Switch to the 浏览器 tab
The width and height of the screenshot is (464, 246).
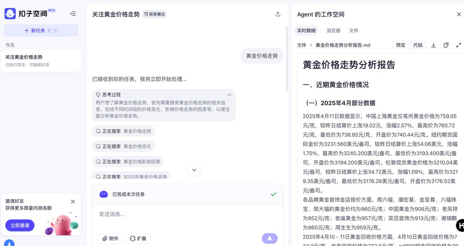click(x=333, y=31)
